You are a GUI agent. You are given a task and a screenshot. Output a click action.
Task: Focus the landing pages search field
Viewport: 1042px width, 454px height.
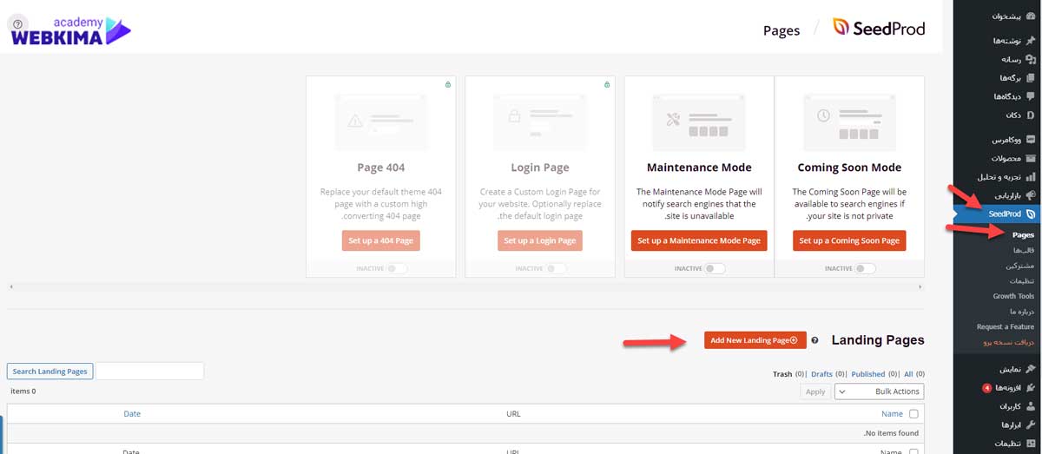coord(149,372)
